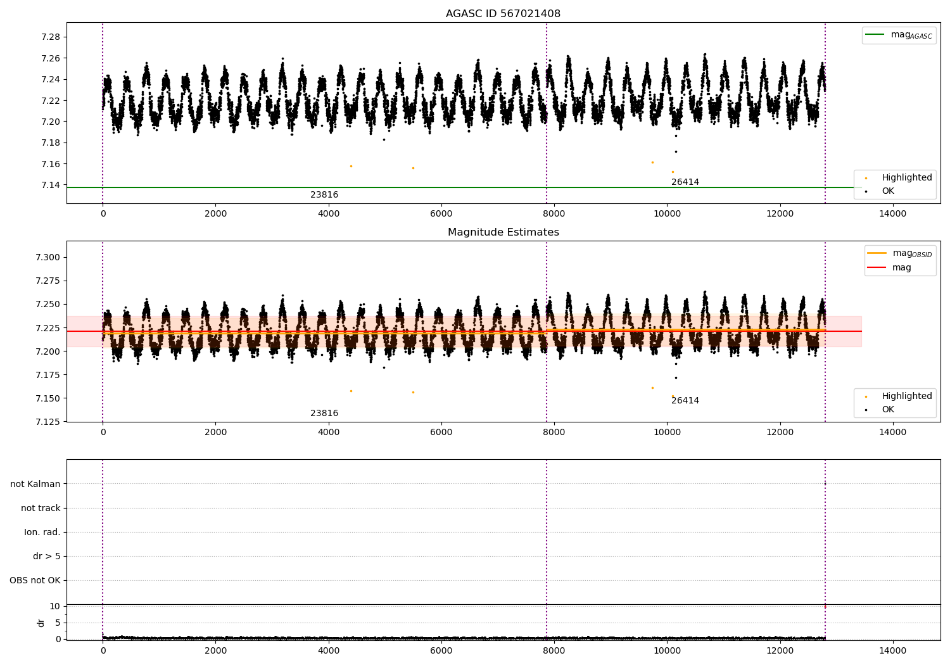Click the 7.26 y-tick in top plot
Viewport: 950px width, 665px height.
tap(51, 58)
